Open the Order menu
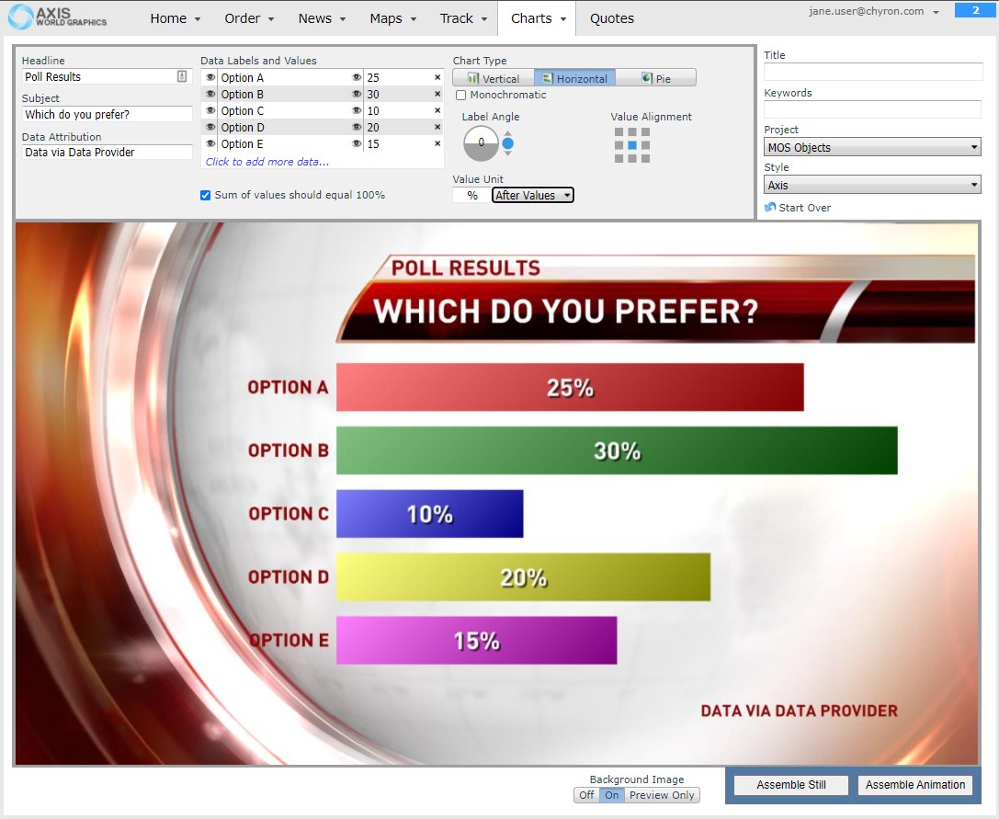999x819 pixels. click(249, 18)
